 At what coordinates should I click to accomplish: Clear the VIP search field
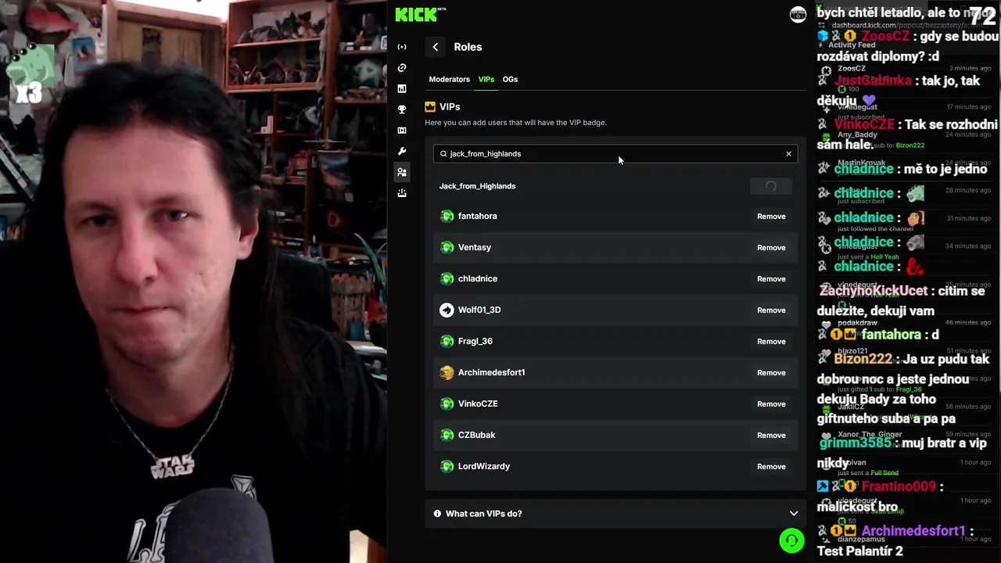coord(788,154)
